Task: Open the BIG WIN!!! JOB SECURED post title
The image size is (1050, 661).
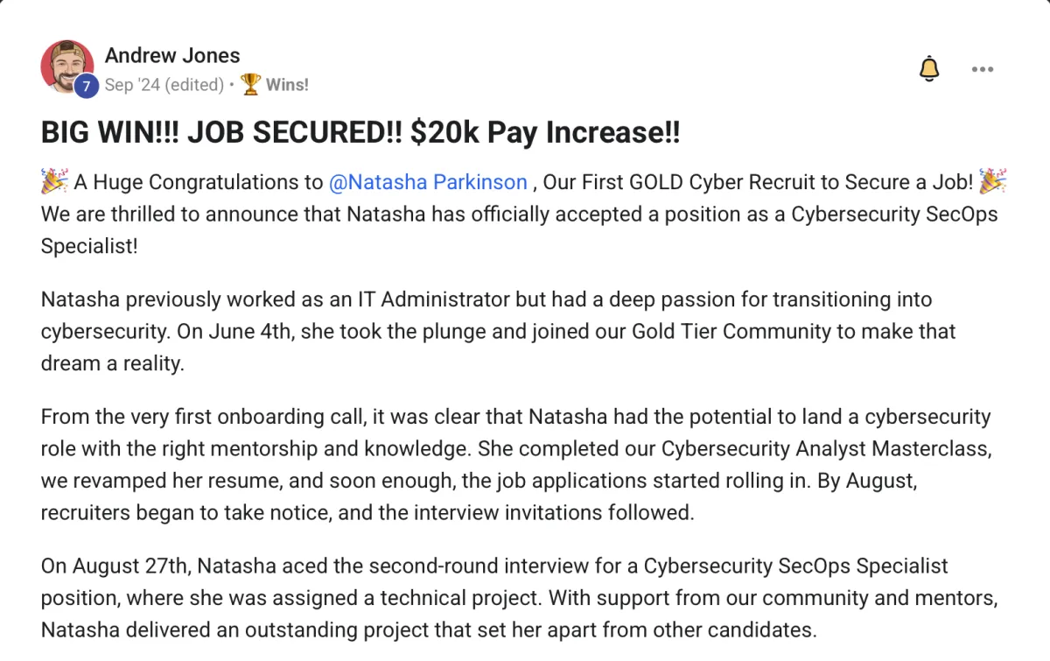Action: coord(360,133)
